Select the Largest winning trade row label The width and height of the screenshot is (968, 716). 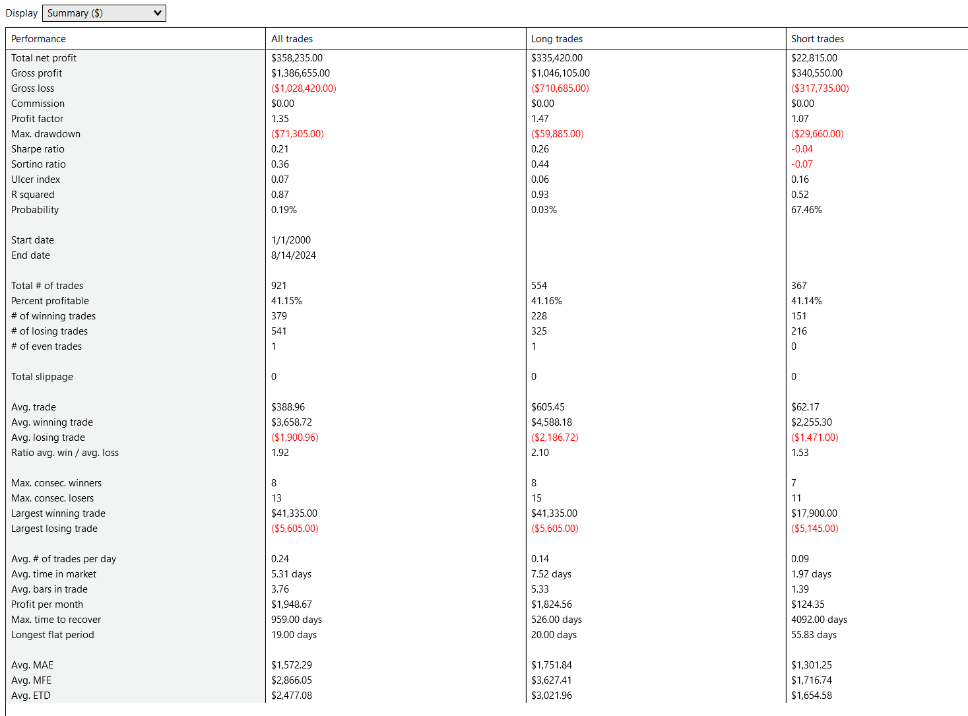pyautogui.click(x=58, y=513)
